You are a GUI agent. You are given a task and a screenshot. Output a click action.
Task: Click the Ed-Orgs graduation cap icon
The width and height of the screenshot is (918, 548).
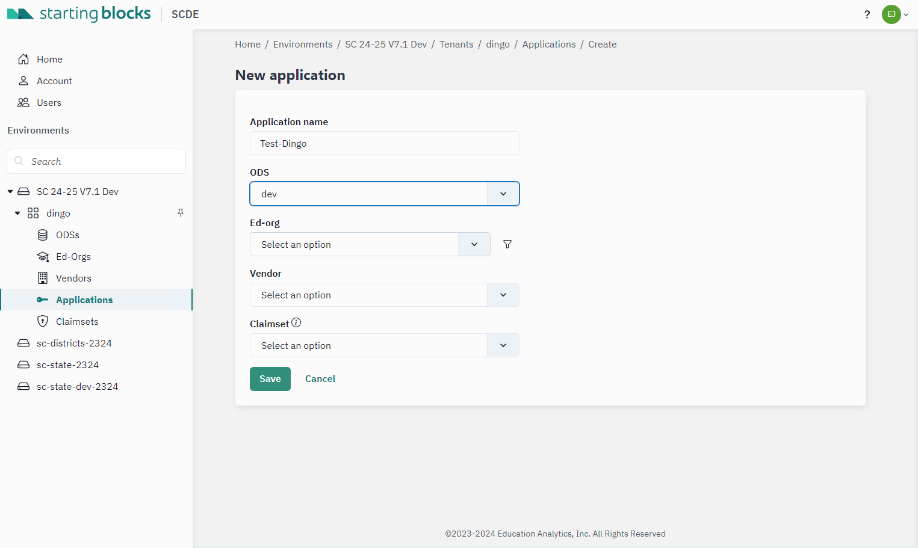[x=43, y=256]
